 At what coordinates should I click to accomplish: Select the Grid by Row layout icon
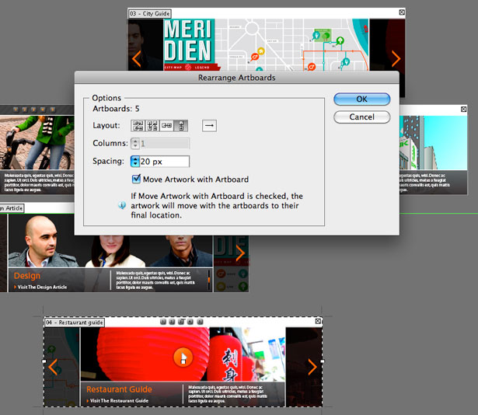click(138, 126)
